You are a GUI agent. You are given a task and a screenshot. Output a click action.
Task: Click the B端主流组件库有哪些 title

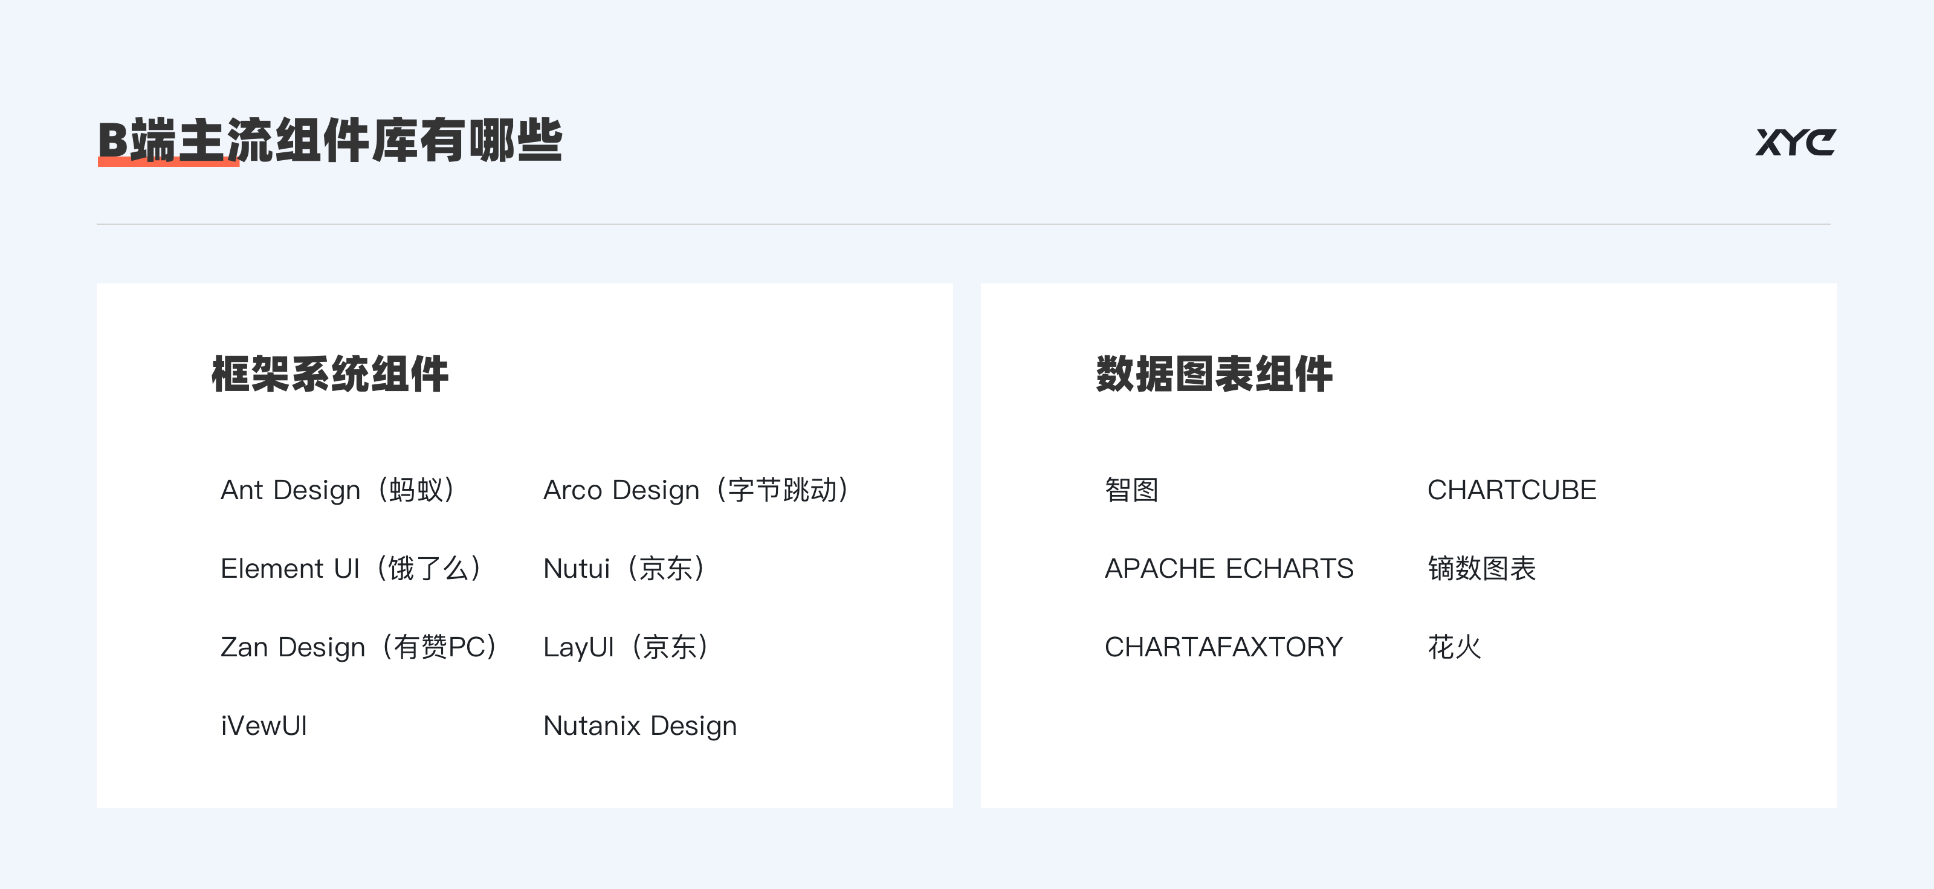click(329, 140)
